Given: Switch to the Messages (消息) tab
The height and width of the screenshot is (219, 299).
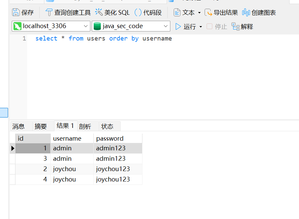Looking at the screenshot, I should [x=18, y=126].
